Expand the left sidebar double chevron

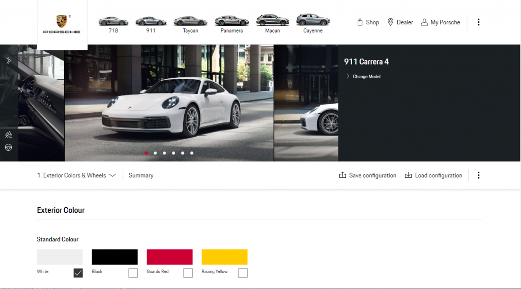8,60
